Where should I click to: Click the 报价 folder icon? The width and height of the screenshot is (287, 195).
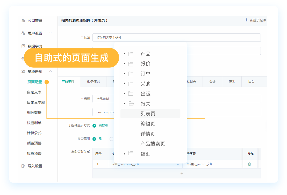pyautogui.click(x=131, y=64)
